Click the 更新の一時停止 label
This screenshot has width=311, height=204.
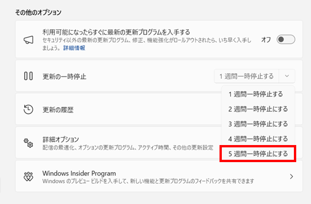(x=64, y=76)
